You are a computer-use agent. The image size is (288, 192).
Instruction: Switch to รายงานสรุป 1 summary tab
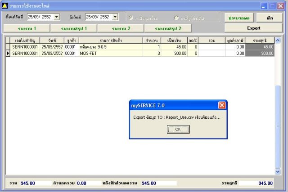point(74,28)
